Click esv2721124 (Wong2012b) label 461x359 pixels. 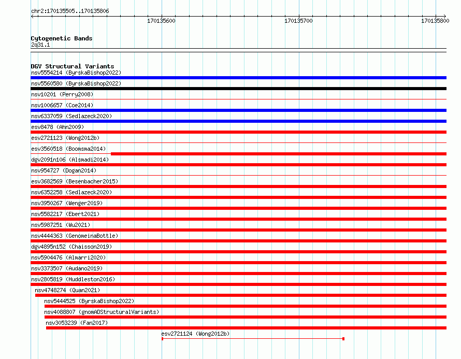coord(195,334)
